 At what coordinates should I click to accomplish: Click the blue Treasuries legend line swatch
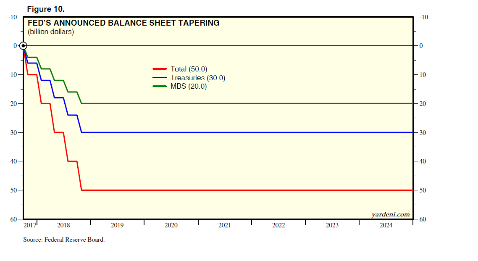(x=160, y=78)
